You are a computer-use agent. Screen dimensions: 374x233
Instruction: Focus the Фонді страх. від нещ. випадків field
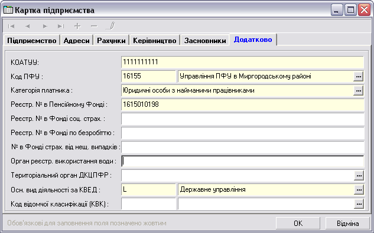(242, 147)
